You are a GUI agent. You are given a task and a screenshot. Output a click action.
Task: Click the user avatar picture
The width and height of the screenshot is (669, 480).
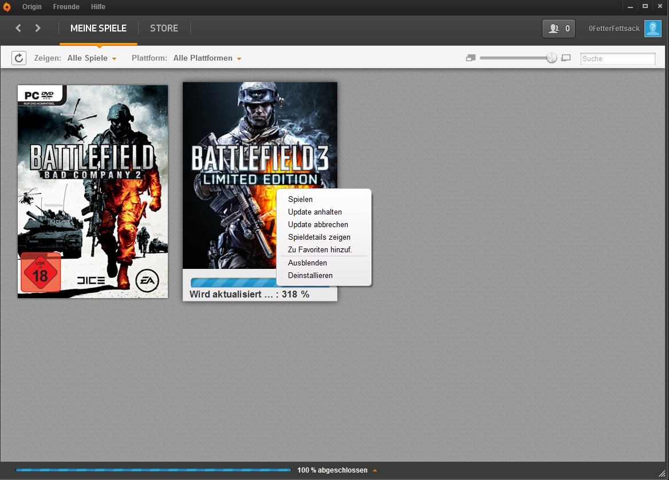653,29
